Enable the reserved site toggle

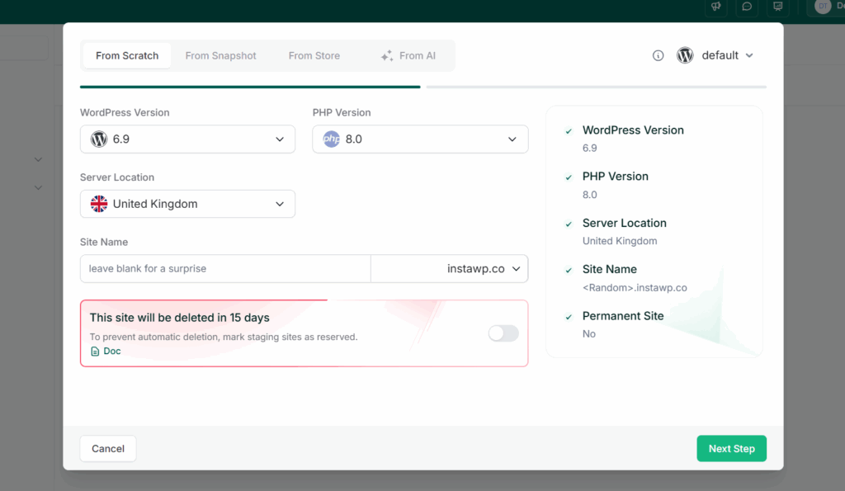(x=503, y=333)
